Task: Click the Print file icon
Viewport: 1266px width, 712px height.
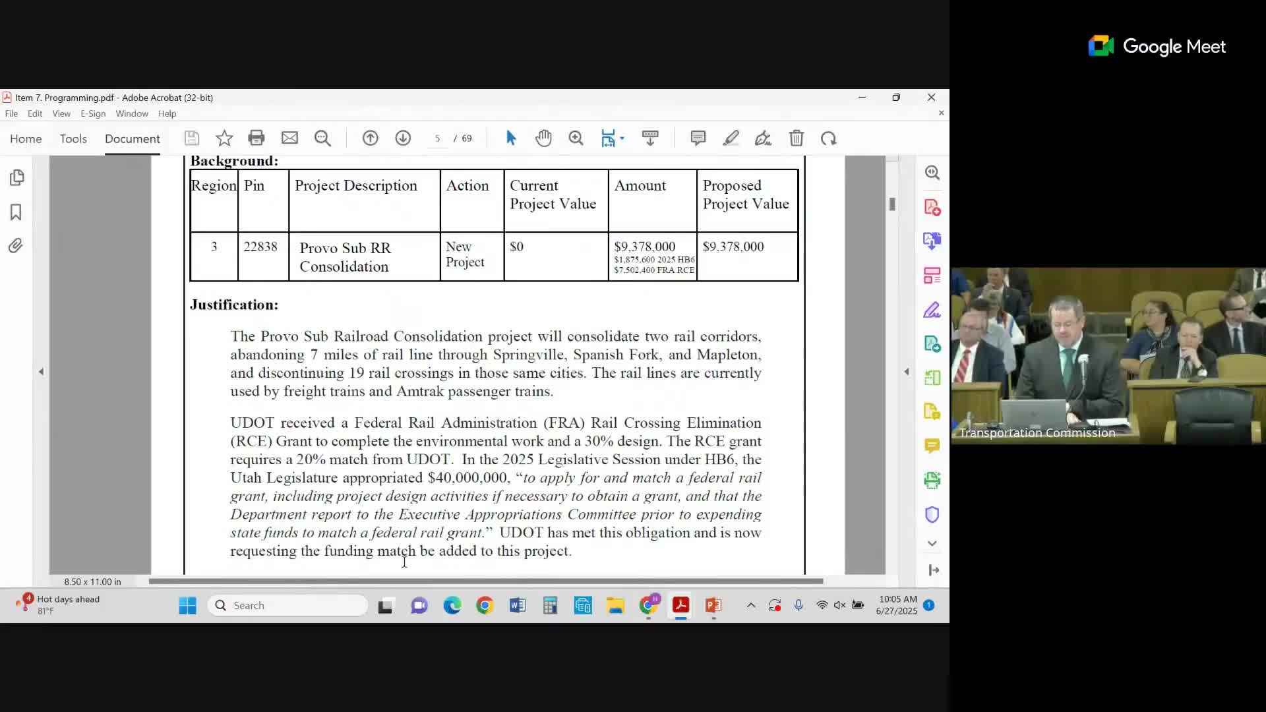Action: (x=256, y=138)
